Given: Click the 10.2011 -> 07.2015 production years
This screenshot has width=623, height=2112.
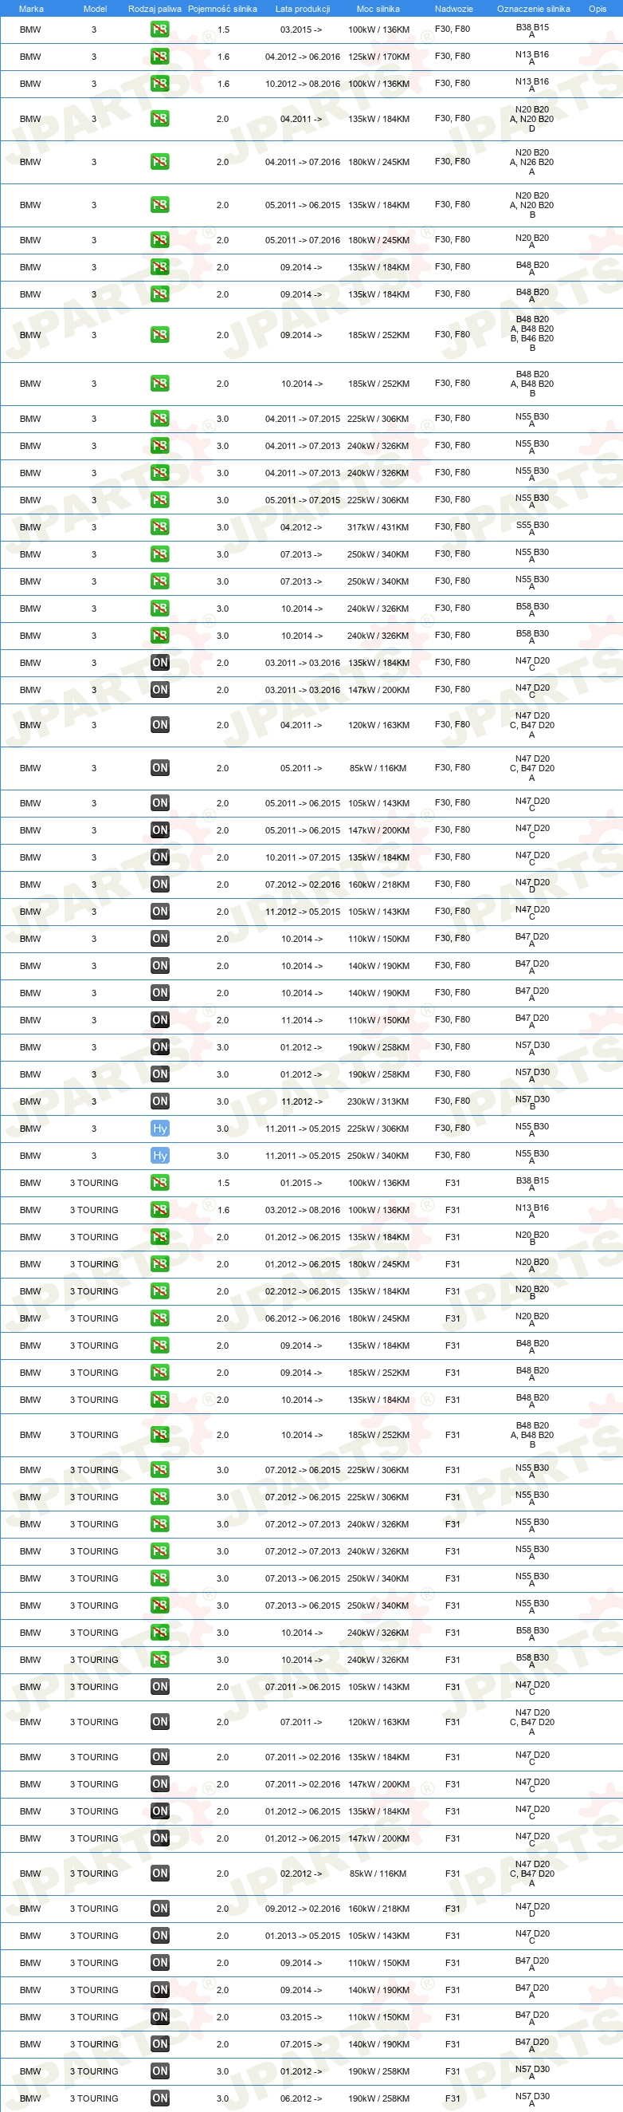Looking at the screenshot, I should [x=302, y=857].
